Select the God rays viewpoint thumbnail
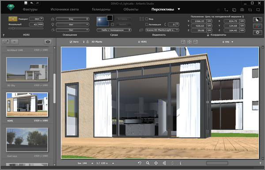This screenshot has width=265, height=170. [27, 140]
